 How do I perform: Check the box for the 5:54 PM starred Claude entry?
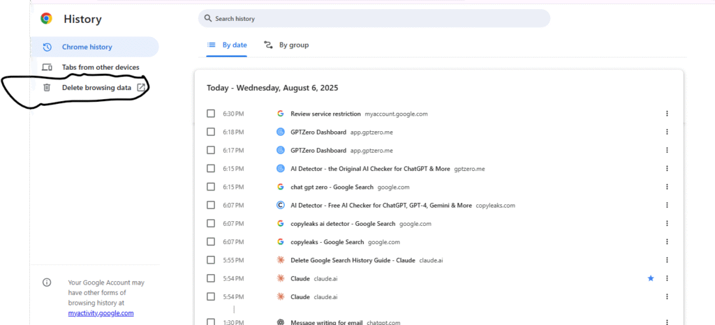(211, 278)
